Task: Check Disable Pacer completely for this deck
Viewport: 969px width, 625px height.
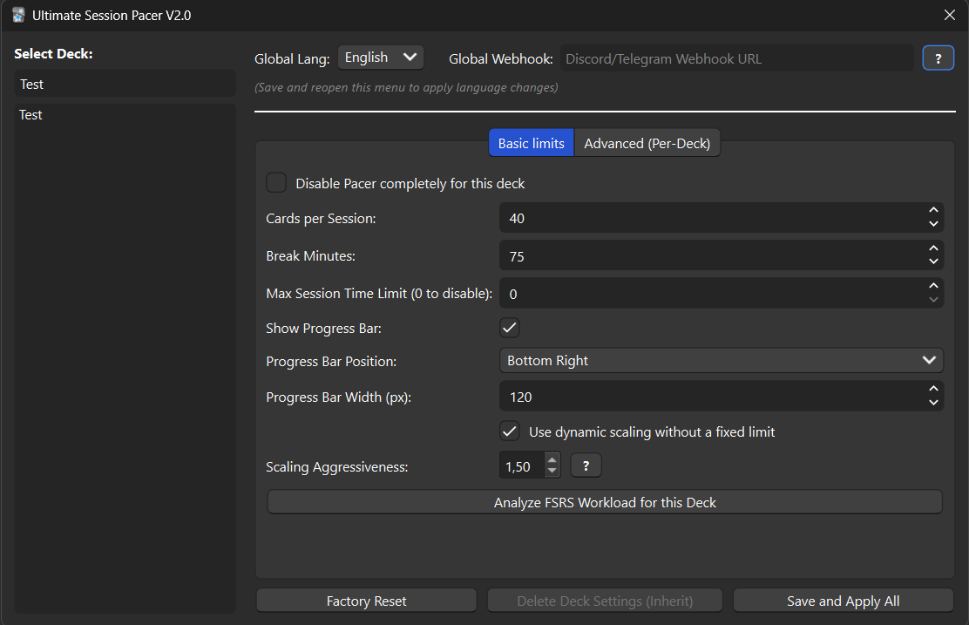Action: point(276,182)
